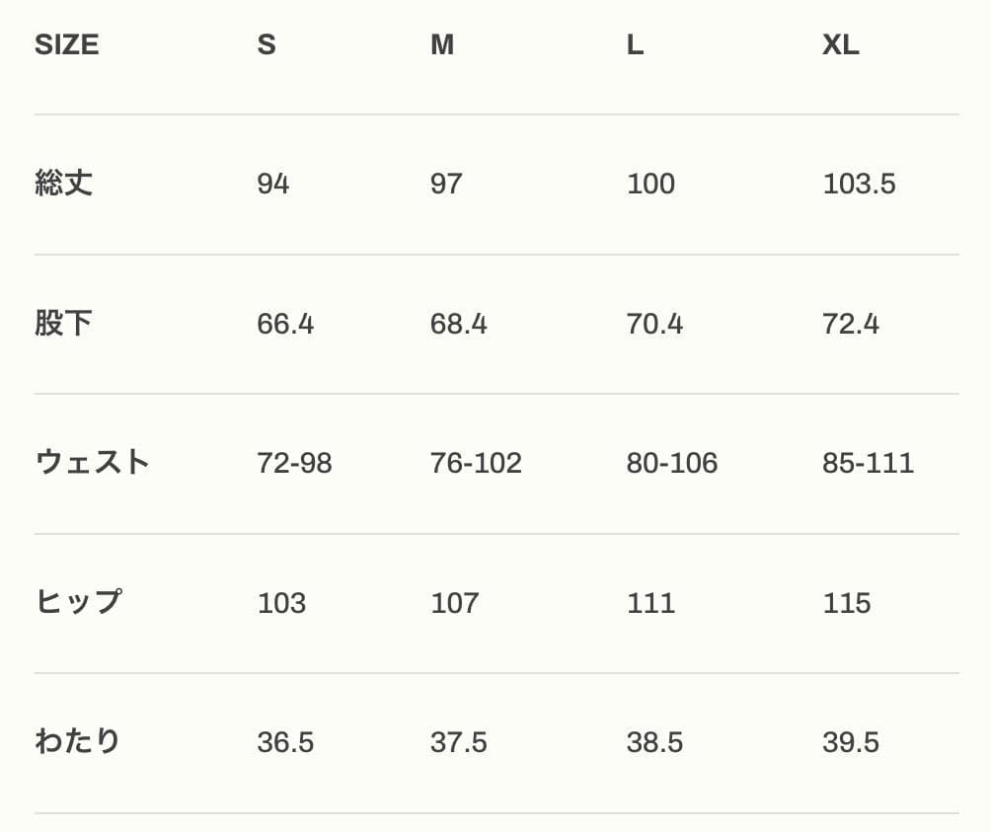Select the ヒップ row label
Viewport: 991px width, 832px height.
click(x=79, y=602)
